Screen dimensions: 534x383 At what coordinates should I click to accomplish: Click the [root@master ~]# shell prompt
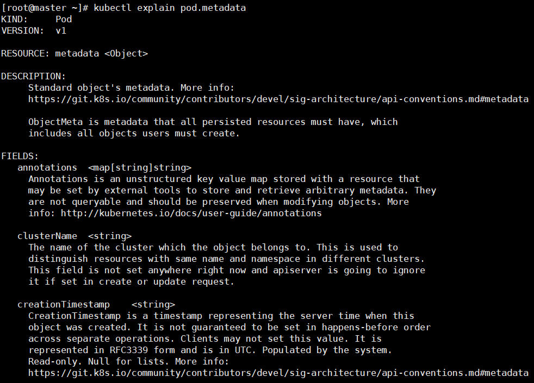click(x=45, y=8)
